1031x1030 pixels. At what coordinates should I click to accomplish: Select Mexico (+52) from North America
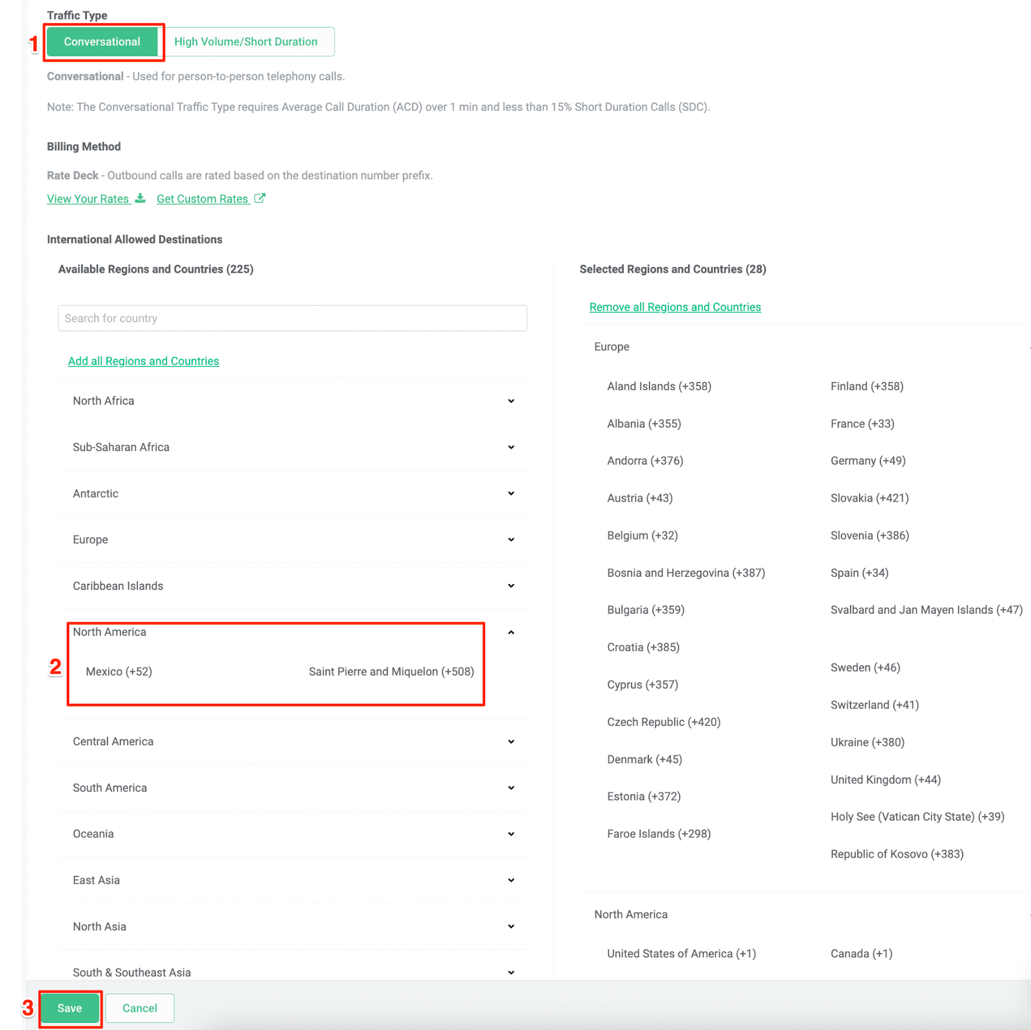tap(119, 671)
